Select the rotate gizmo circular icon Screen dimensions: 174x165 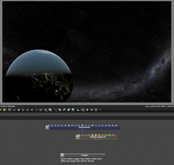(91, 110)
